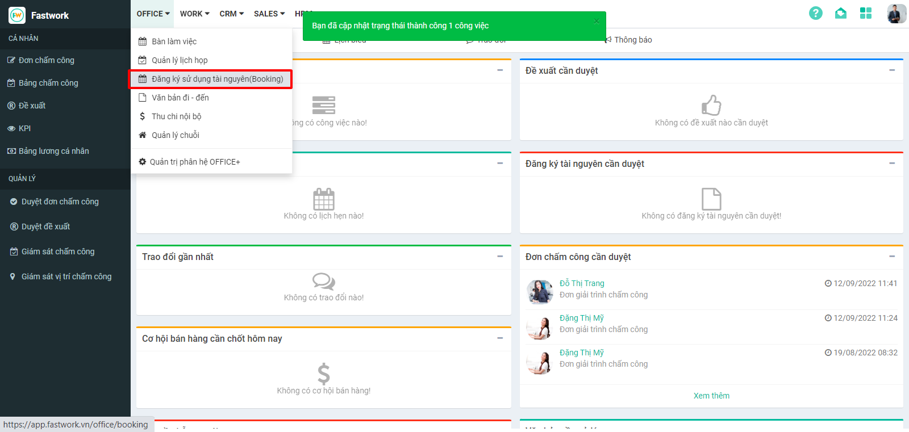Viewport: 909px width, 432px height.
Task: Open the user profile avatar
Action: click(x=897, y=14)
